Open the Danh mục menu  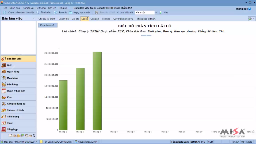(x=15, y=8)
